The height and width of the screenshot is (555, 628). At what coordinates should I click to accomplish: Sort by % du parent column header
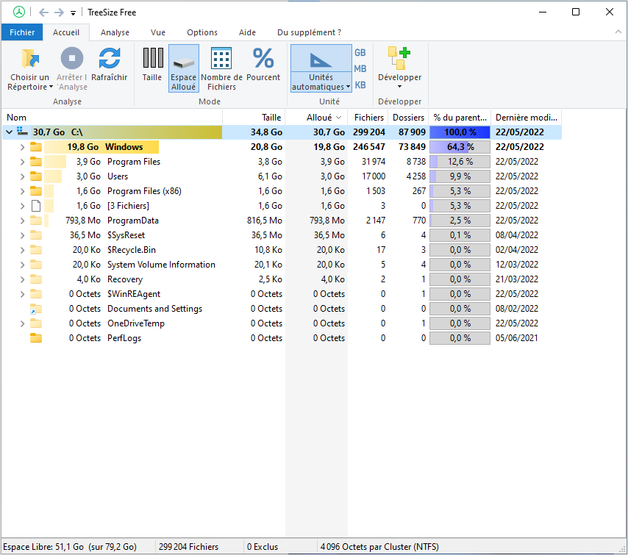click(460, 118)
